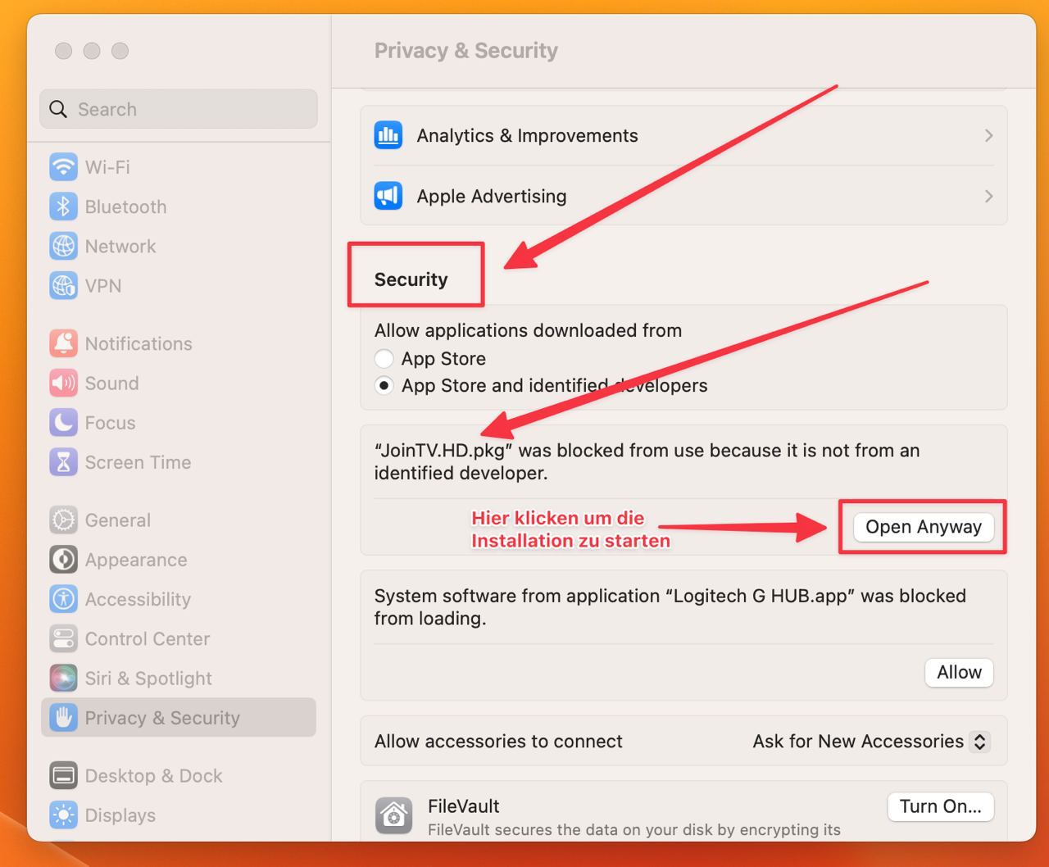Select the Bluetooth sidebar icon
The width and height of the screenshot is (1049, 867).
[63, 207]
